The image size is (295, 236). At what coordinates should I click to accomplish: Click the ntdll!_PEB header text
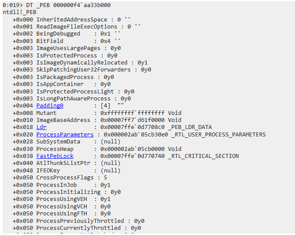(x=19, y=12)
